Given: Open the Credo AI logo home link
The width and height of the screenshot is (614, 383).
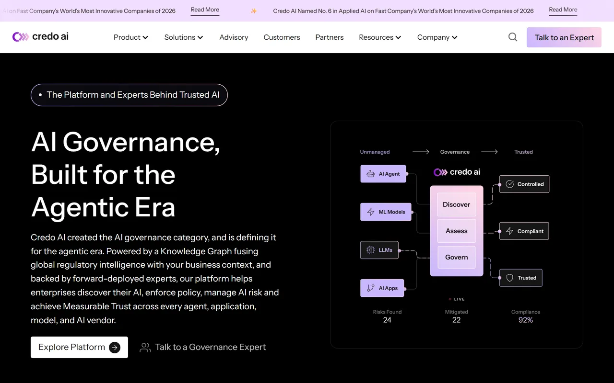Looking at the screenshot, I should click(x=40, y=37).
